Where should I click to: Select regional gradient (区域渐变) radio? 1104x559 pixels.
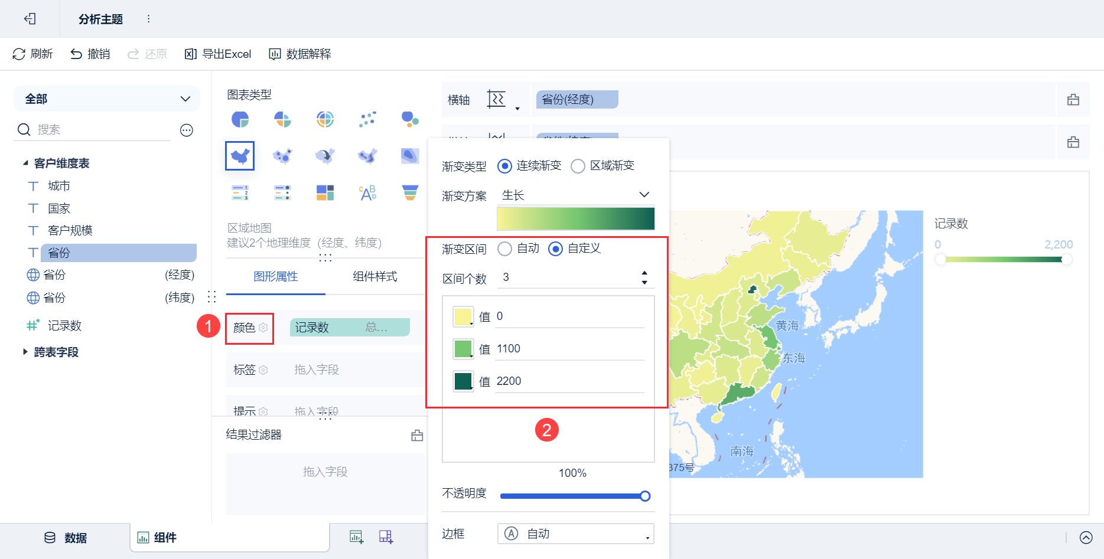578,166
